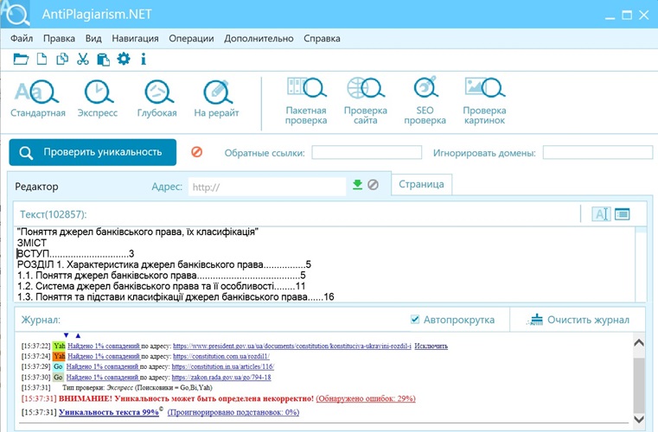Click line '1.2. Система джерел' in editor

pyautogui.click(x=161, y=287)
